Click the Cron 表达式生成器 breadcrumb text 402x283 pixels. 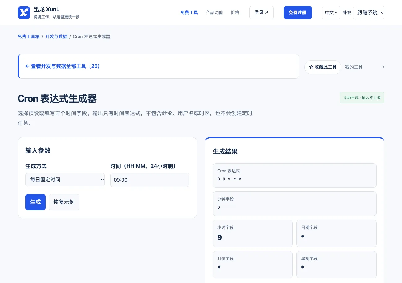[x=91, y=36]
